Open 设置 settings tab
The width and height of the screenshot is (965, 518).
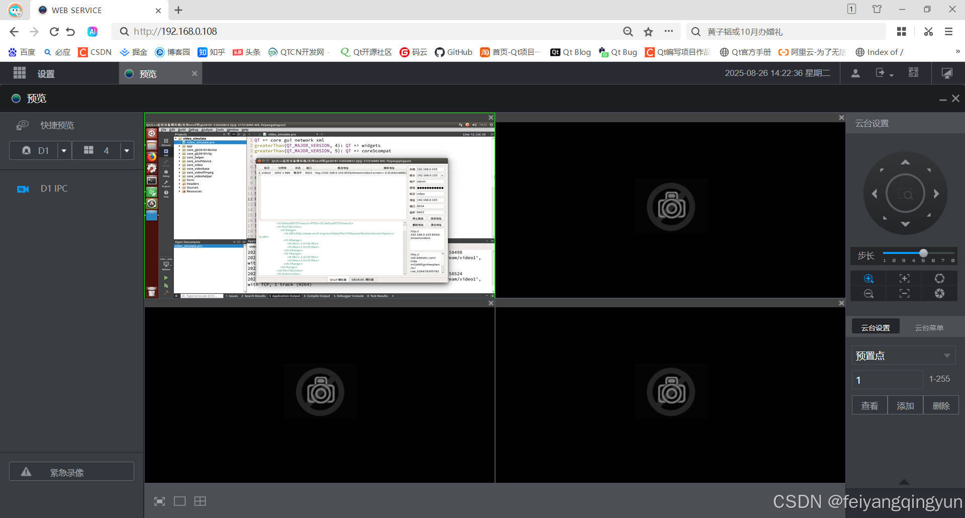point(46,74)
